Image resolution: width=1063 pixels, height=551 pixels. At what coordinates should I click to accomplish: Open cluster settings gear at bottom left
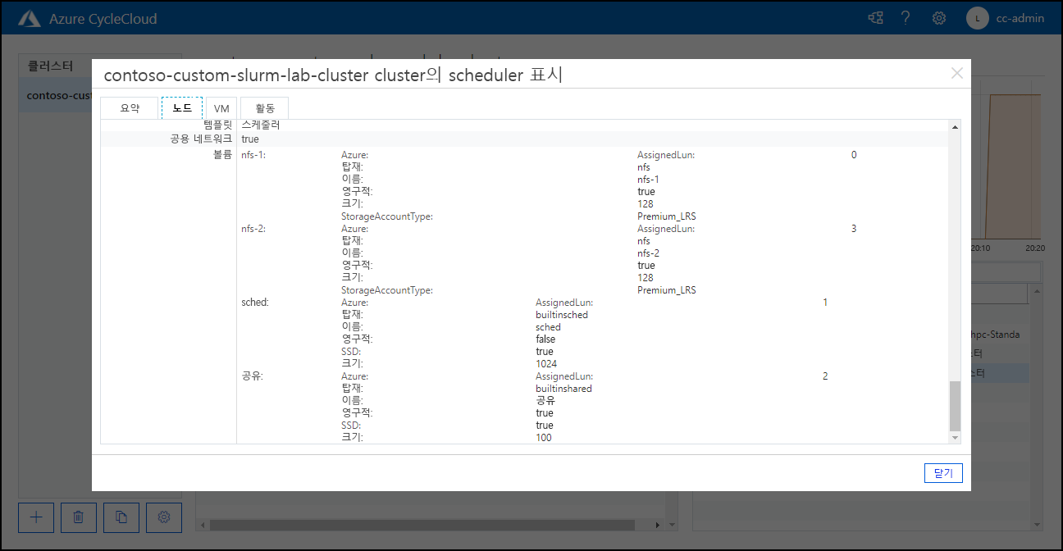tap(164, 517)
